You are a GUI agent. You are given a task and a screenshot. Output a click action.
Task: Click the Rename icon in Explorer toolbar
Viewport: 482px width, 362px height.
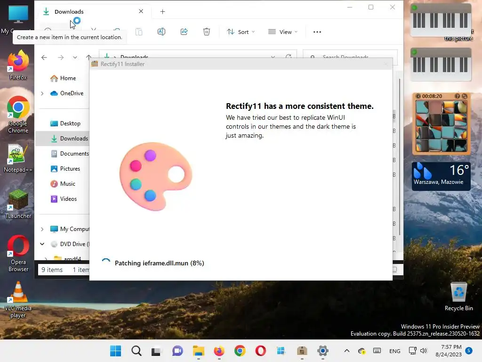[161, 32]
